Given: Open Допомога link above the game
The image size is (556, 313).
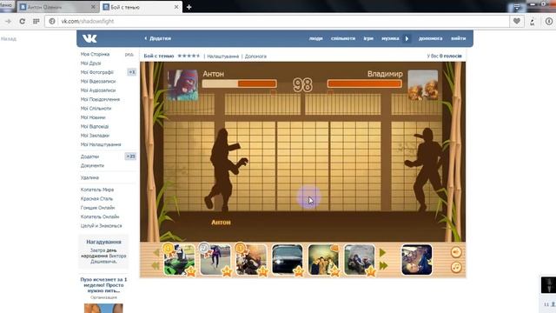Looking at the screenshot, I should (x=255, y=56).
